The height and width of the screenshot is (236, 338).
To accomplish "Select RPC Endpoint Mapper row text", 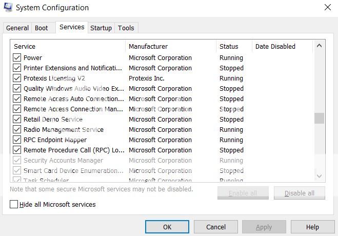I will (x=55, y=140).
